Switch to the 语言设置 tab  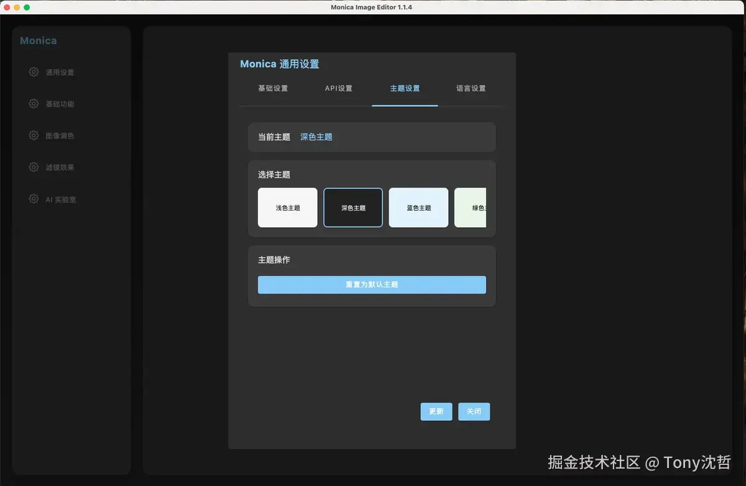[x=471, y=88]
